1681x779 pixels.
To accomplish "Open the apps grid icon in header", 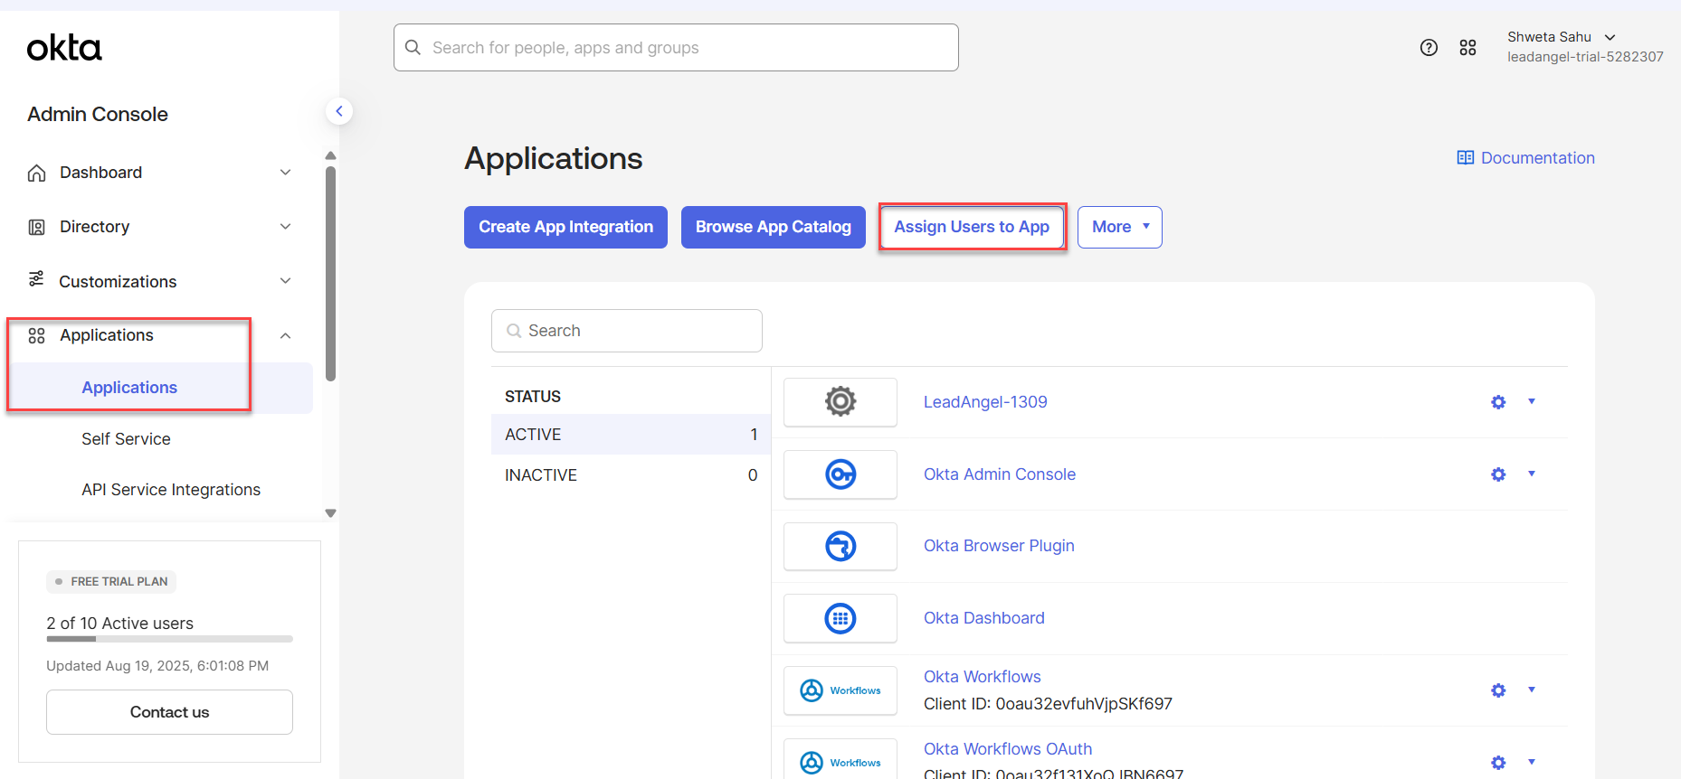I will pyautogui.click(x=1467, y=48).
